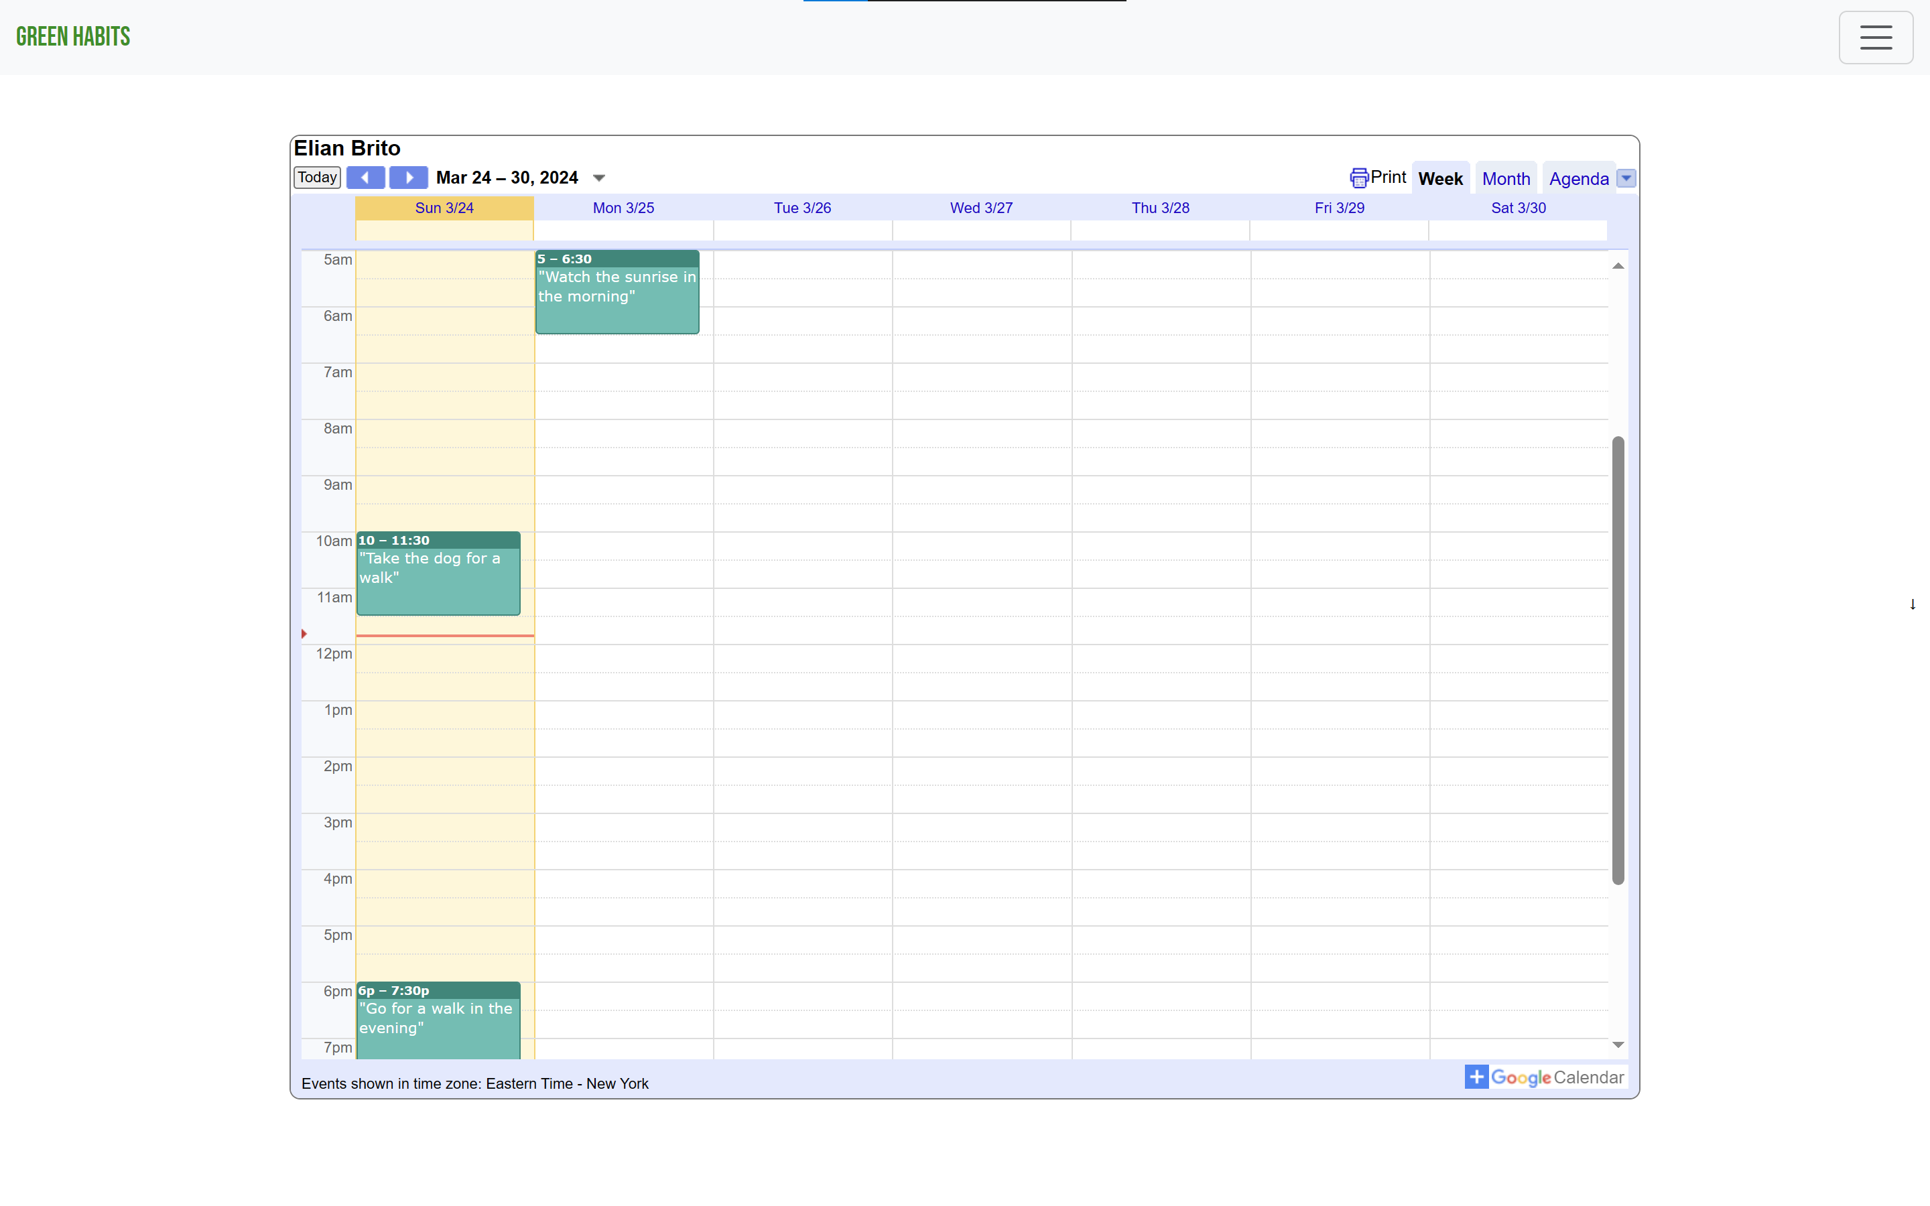Click the Print printer icon
The image size is (1930, 1206).
(1358, 177)
